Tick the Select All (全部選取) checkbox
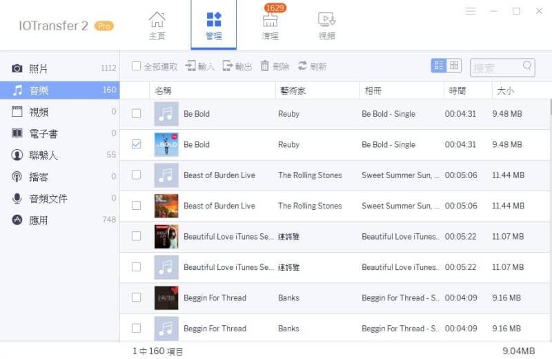 pyautogui.click(x=136, y=66)
